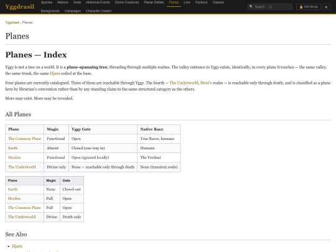Open The Common Plane in first table
The width and height of the screenshot is (336, 252).
[24, 139]
